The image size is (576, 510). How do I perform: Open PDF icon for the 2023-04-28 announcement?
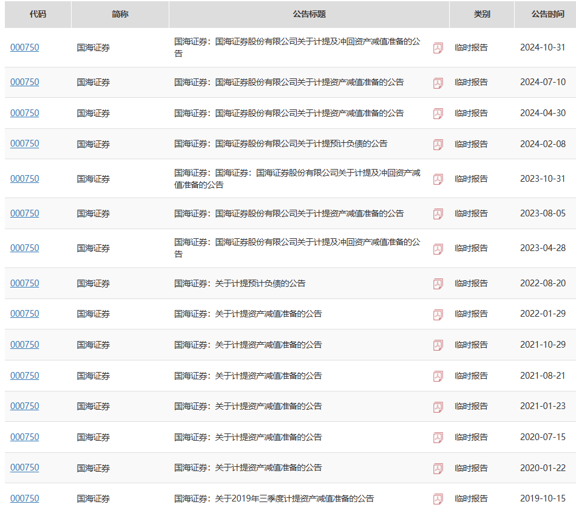[x=438, y=249]
